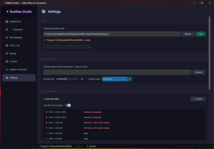Click the Repair & Recover icon
Image resolution: width=214 pixels, height=149 pixels.
7,70
